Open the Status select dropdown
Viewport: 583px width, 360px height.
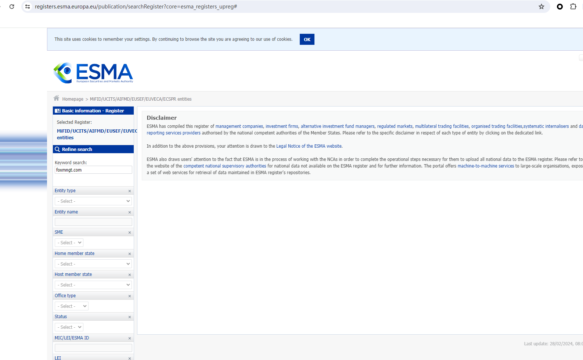[x=69, y=327]
